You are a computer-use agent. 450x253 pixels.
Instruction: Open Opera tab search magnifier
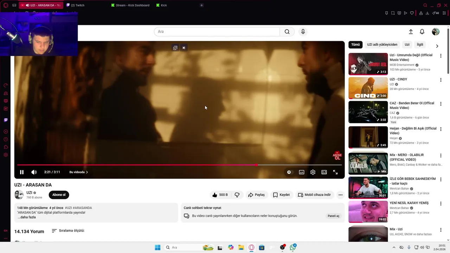tap(425, 5)
